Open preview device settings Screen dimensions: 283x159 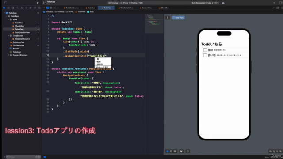click(181, 151)
